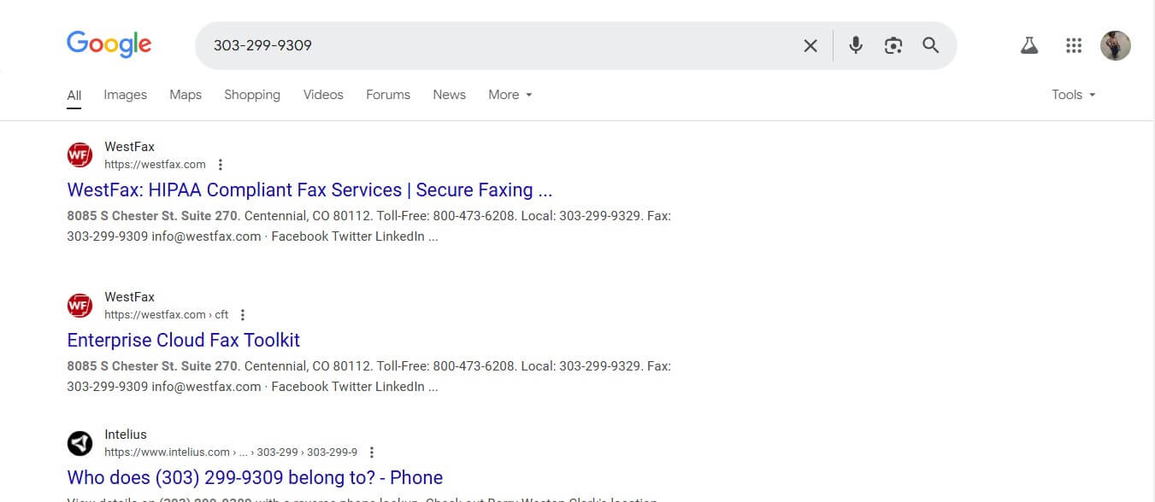Image resolution: width=1155 pixels, height=502 pixels.
Task: Open the Enterprise Cloud Fax Toolkit result
Action: coord(183,340)
